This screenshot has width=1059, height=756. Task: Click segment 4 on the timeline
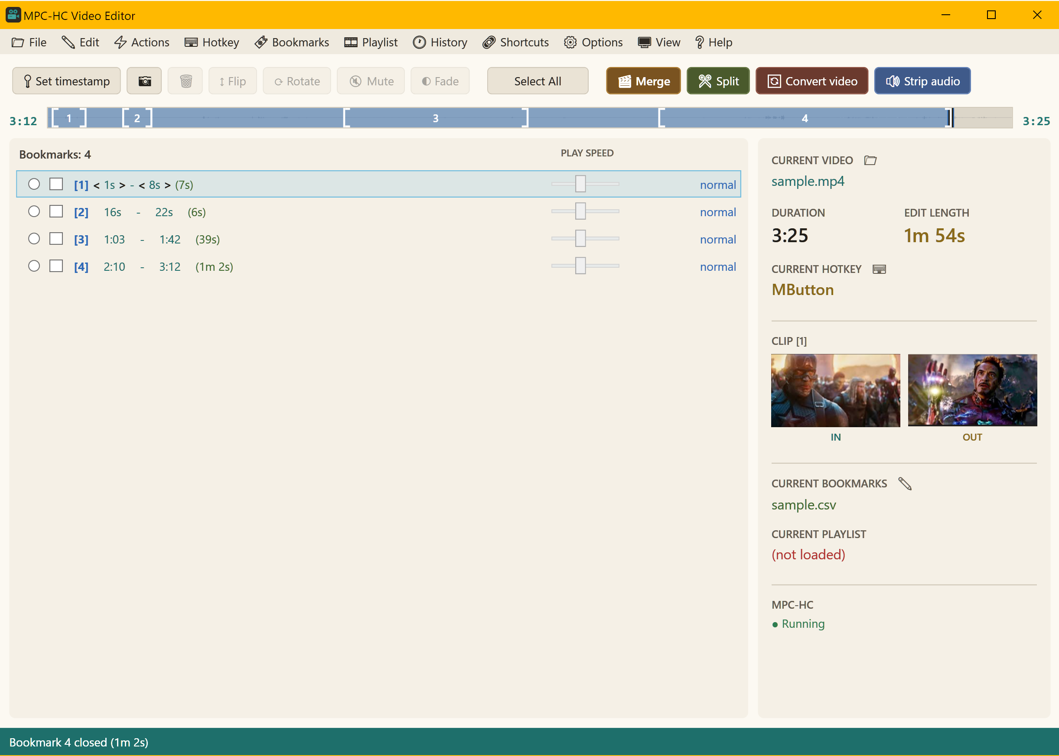(804, 118)
